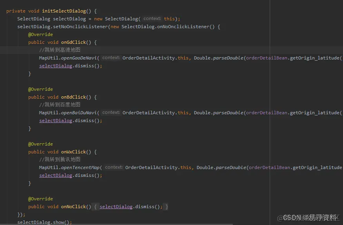Click the onNoClick method name
The width and height of the screenshot is (343, 225).
click(74, 207)
